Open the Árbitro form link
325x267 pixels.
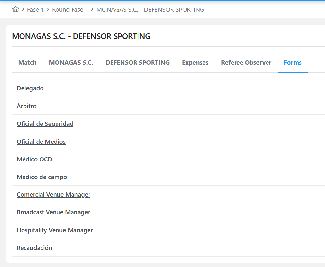[x=26, y=106]
